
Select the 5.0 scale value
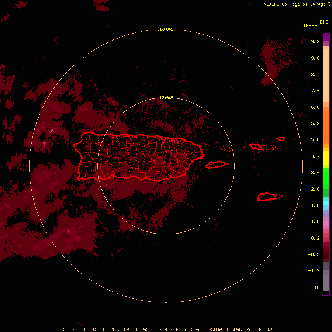pos(315,140)
